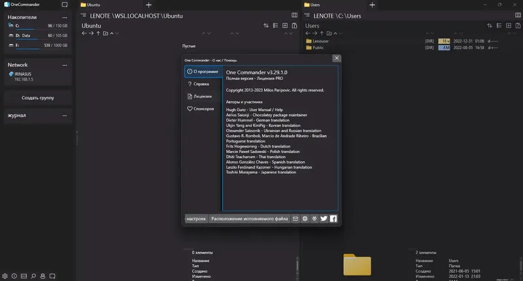Open settings gear in bottom-left toolbar
523x281 pixels.
(x=5, y=276)
